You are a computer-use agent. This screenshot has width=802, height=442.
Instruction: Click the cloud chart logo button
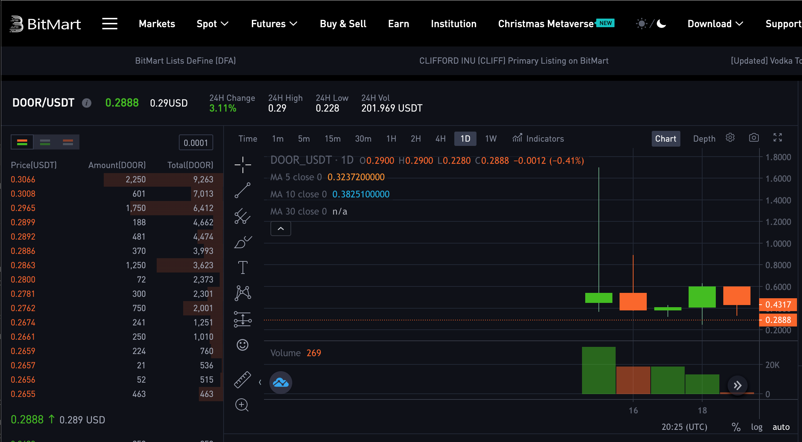pos(281,383)
